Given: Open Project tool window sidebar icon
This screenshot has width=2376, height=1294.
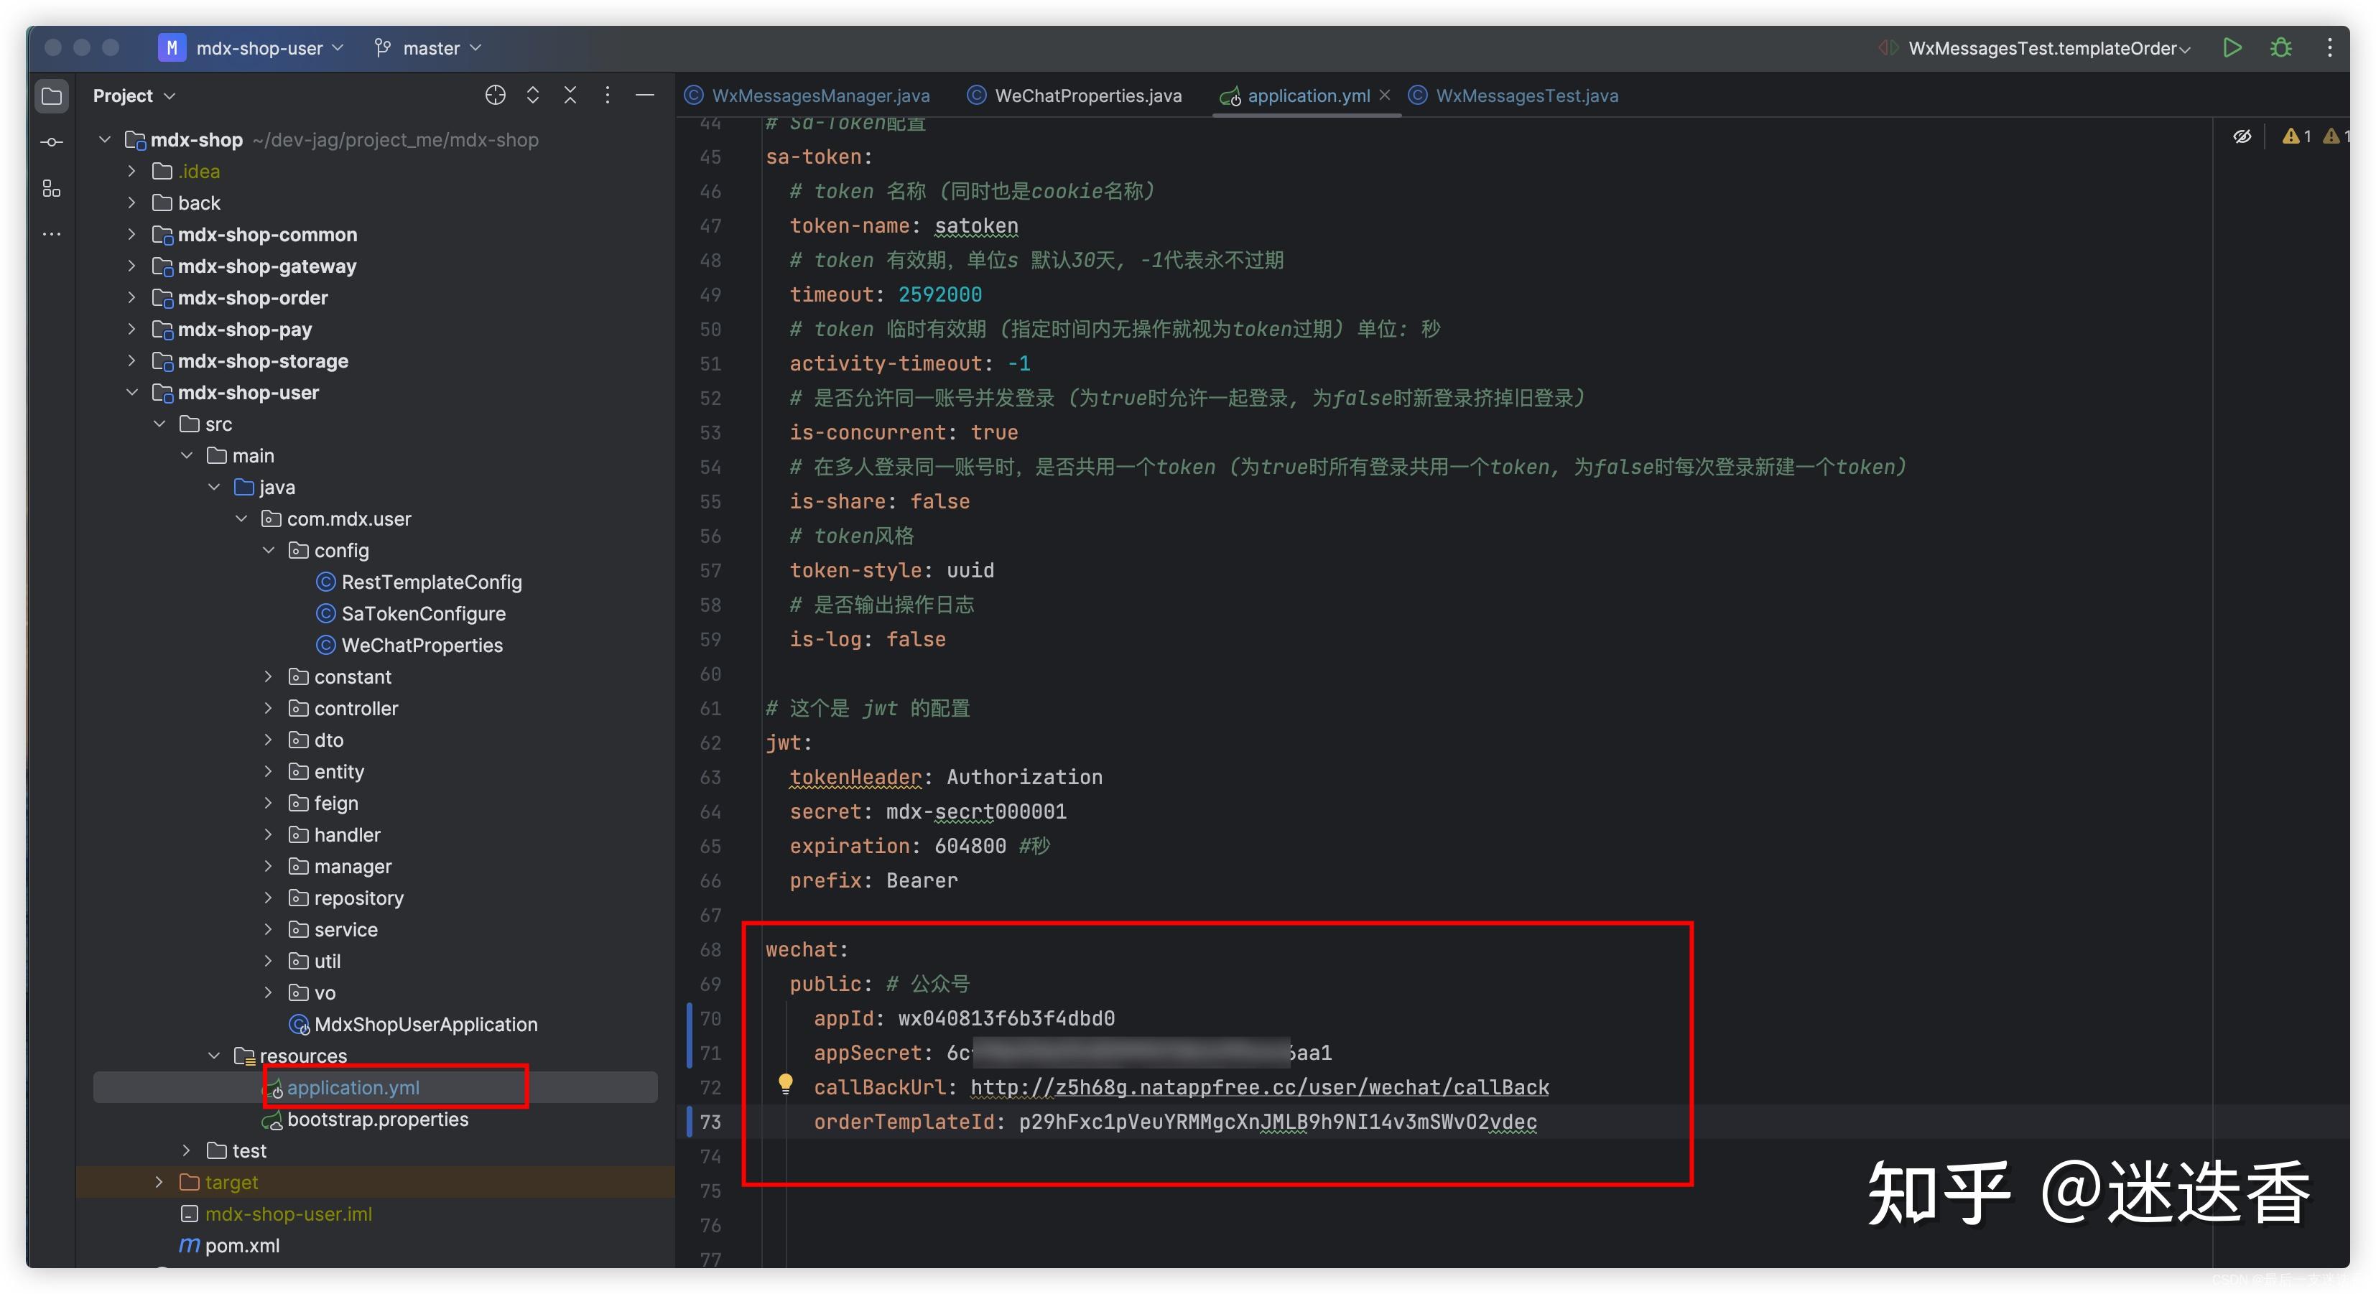Looking at the screenshot, I should click(x=52, y=96).
